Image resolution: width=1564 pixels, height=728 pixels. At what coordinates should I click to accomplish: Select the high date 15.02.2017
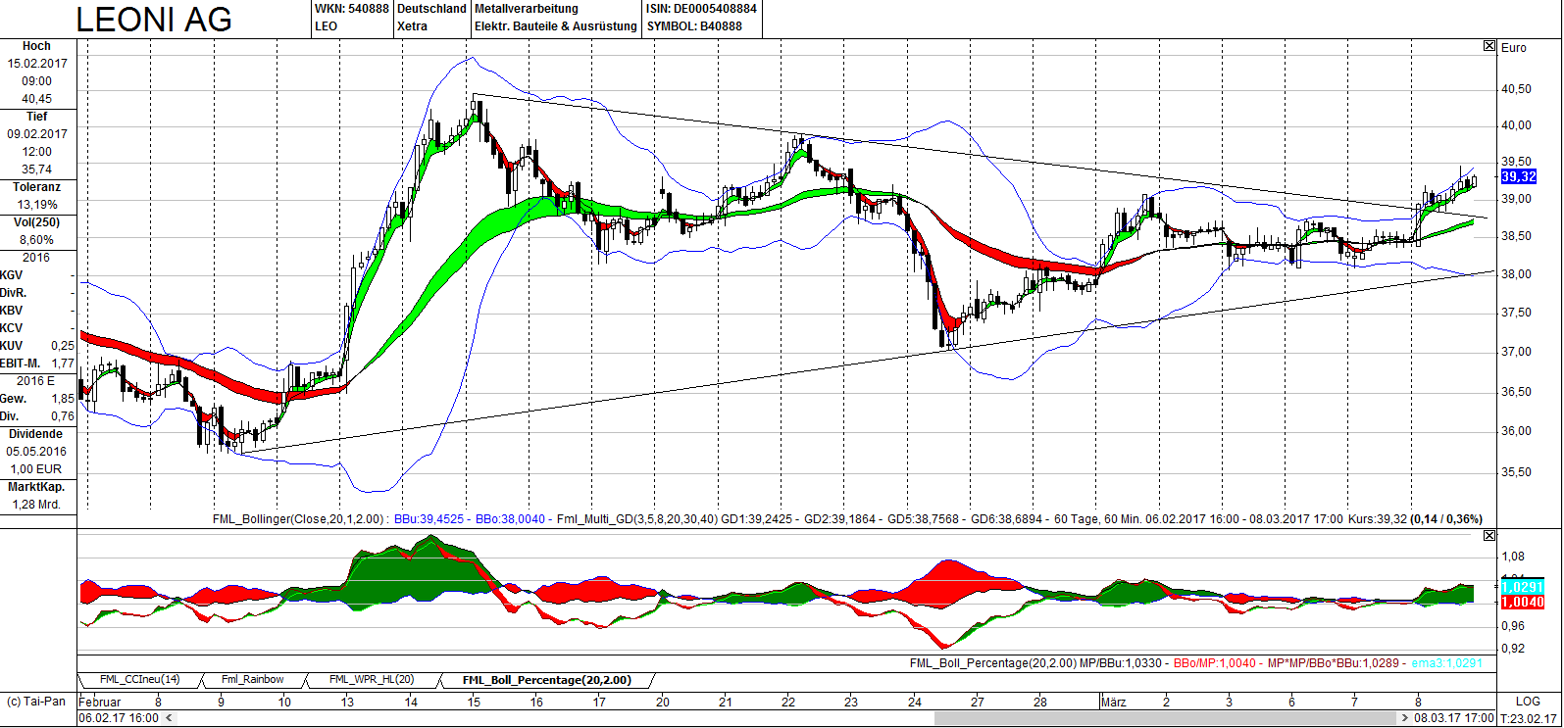(x=37, y=64)
